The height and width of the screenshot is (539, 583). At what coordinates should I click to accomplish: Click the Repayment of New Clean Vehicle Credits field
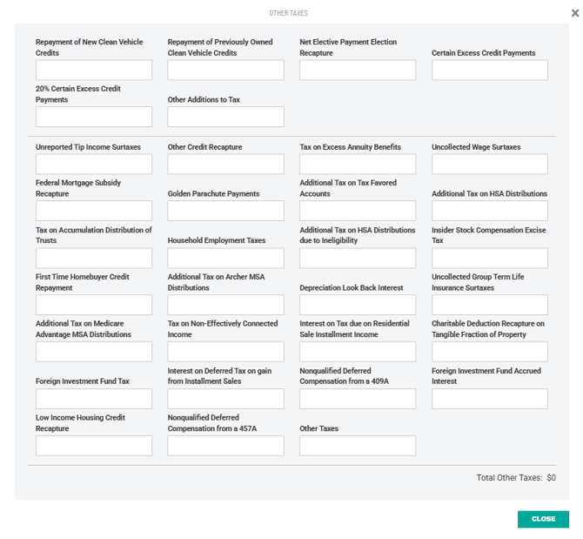(x=94, y=71)
